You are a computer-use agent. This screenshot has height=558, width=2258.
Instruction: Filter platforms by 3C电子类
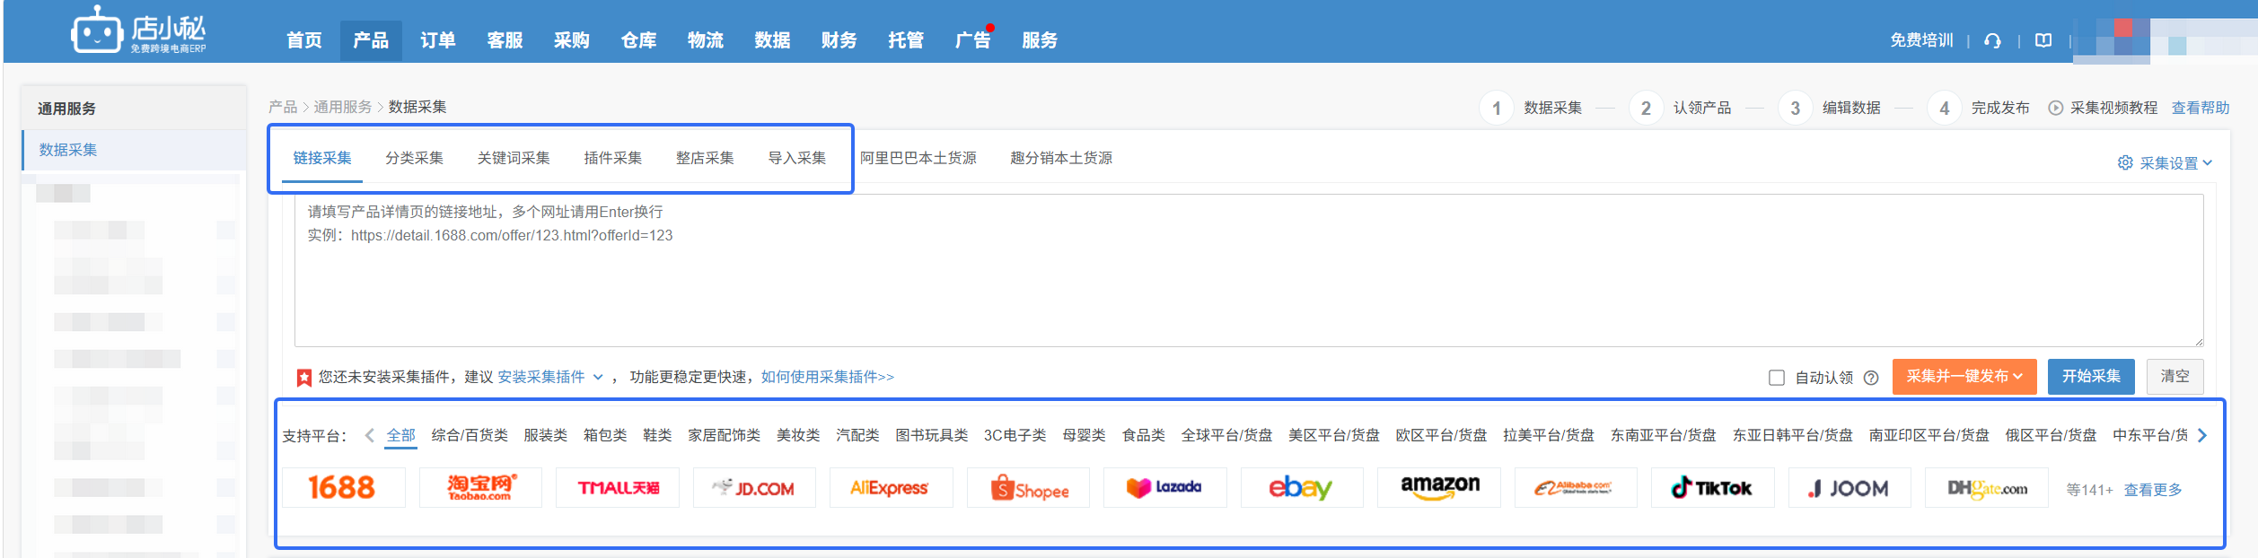tap(1015, 435)
